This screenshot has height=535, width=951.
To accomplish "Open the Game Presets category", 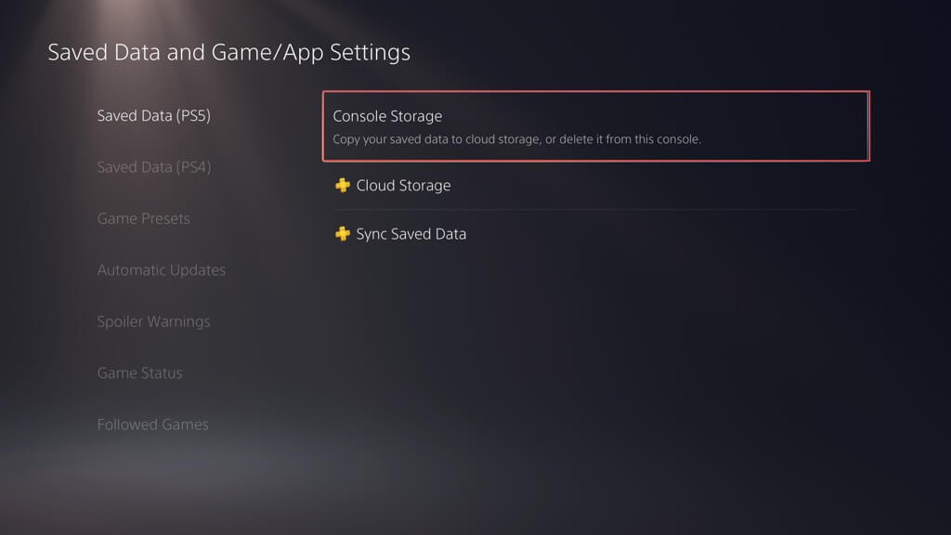I will point(143,219).
